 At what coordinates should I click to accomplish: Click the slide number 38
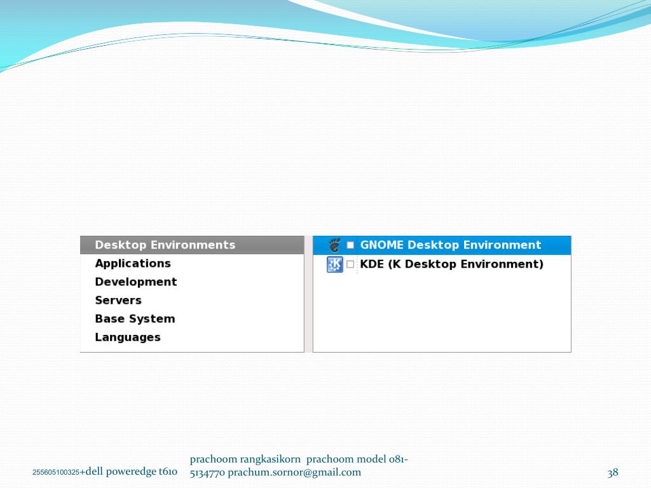(613, 473)
